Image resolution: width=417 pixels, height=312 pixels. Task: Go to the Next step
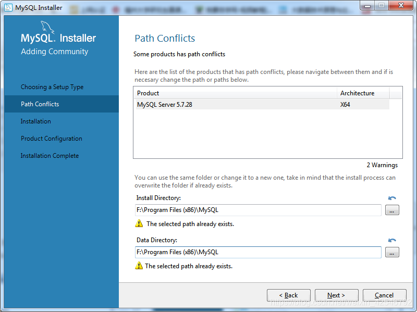pos(336,295)
